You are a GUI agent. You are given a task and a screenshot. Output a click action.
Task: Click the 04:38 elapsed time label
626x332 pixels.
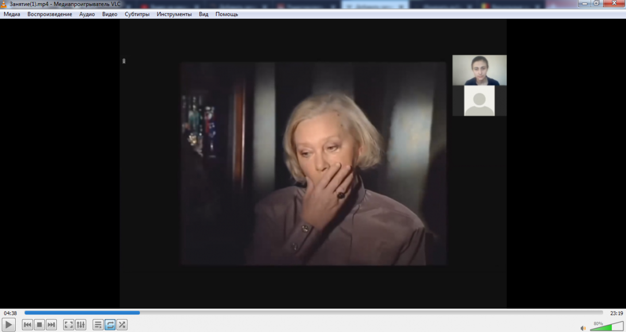tap(10, 313)
